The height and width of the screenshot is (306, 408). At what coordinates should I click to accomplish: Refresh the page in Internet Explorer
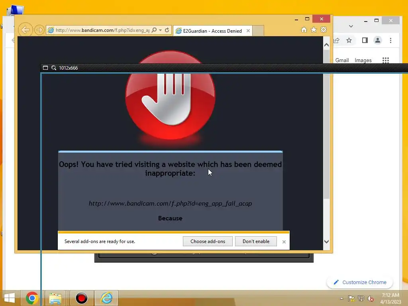coord(167,30)
